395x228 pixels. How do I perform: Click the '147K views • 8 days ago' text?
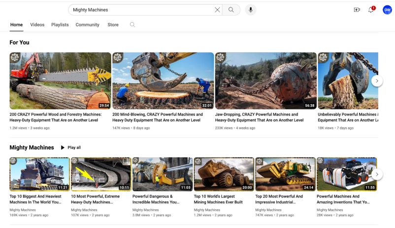[131, 128]
